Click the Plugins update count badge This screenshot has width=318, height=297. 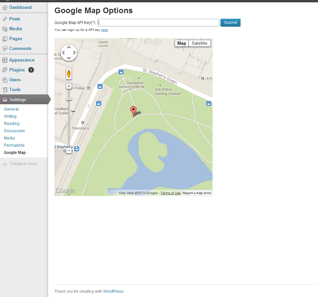[31, 70]
